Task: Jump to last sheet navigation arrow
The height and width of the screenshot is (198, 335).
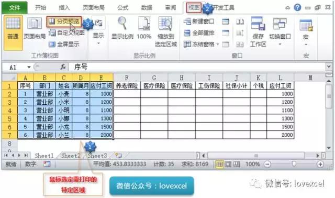Action: (x=26, y=156)
